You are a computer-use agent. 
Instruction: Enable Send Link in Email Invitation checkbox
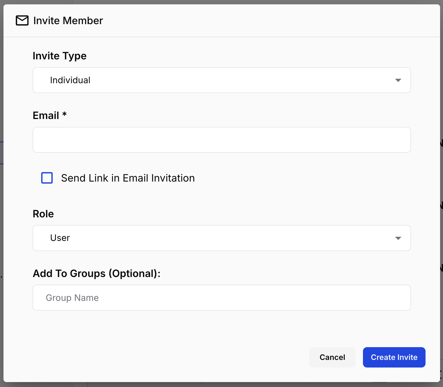point(47,178)
